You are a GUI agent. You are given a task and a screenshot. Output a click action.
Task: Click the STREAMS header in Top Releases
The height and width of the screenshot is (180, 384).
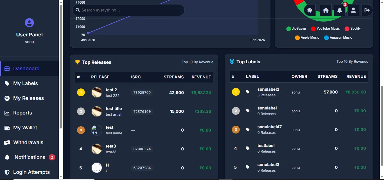point(174,77)
